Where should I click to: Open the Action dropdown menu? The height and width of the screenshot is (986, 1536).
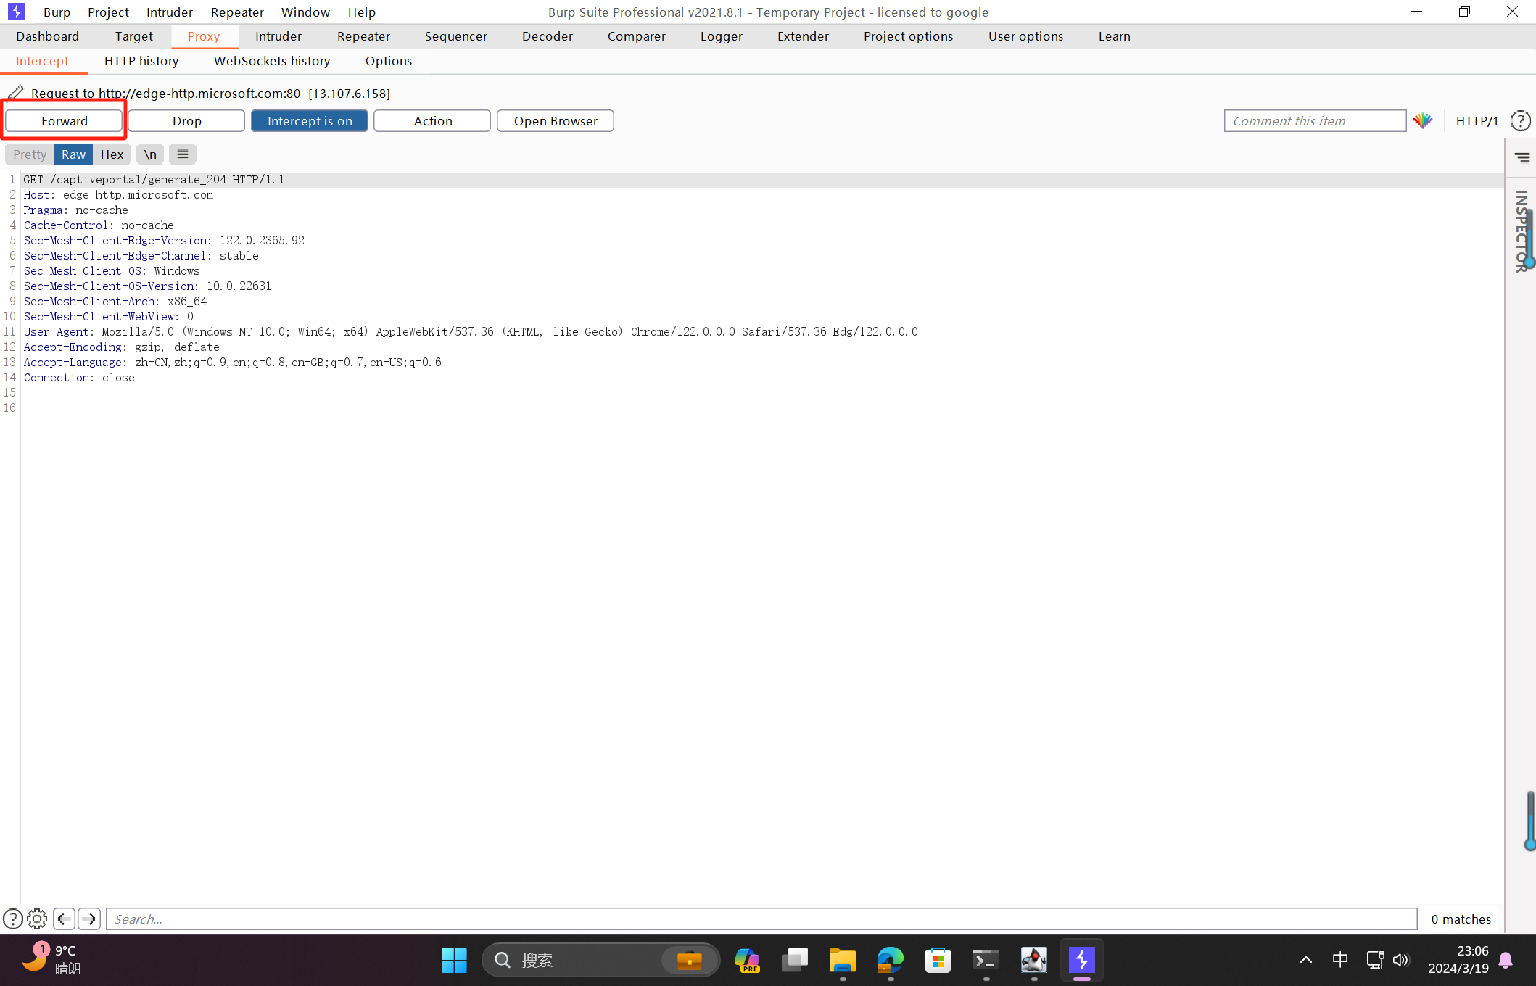pos(432,121)
